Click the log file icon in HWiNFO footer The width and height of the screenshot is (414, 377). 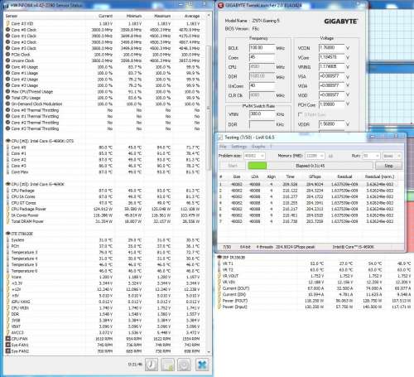167,365
